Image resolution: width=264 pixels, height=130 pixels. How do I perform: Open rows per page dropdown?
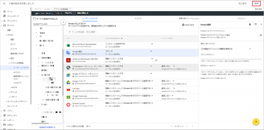pos(88,126)
